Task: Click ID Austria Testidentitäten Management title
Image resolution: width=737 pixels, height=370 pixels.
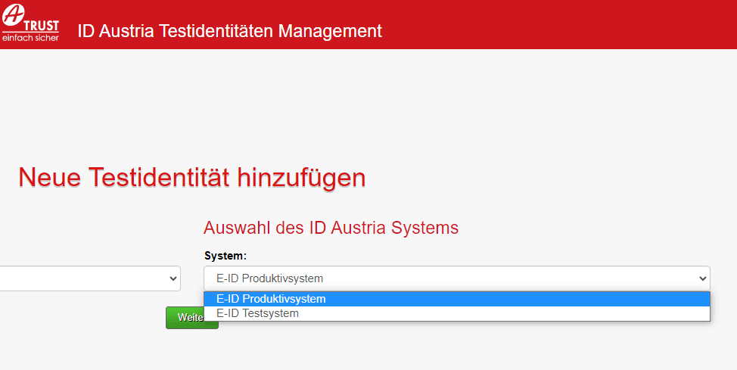Action: click(x=229, y=31)
